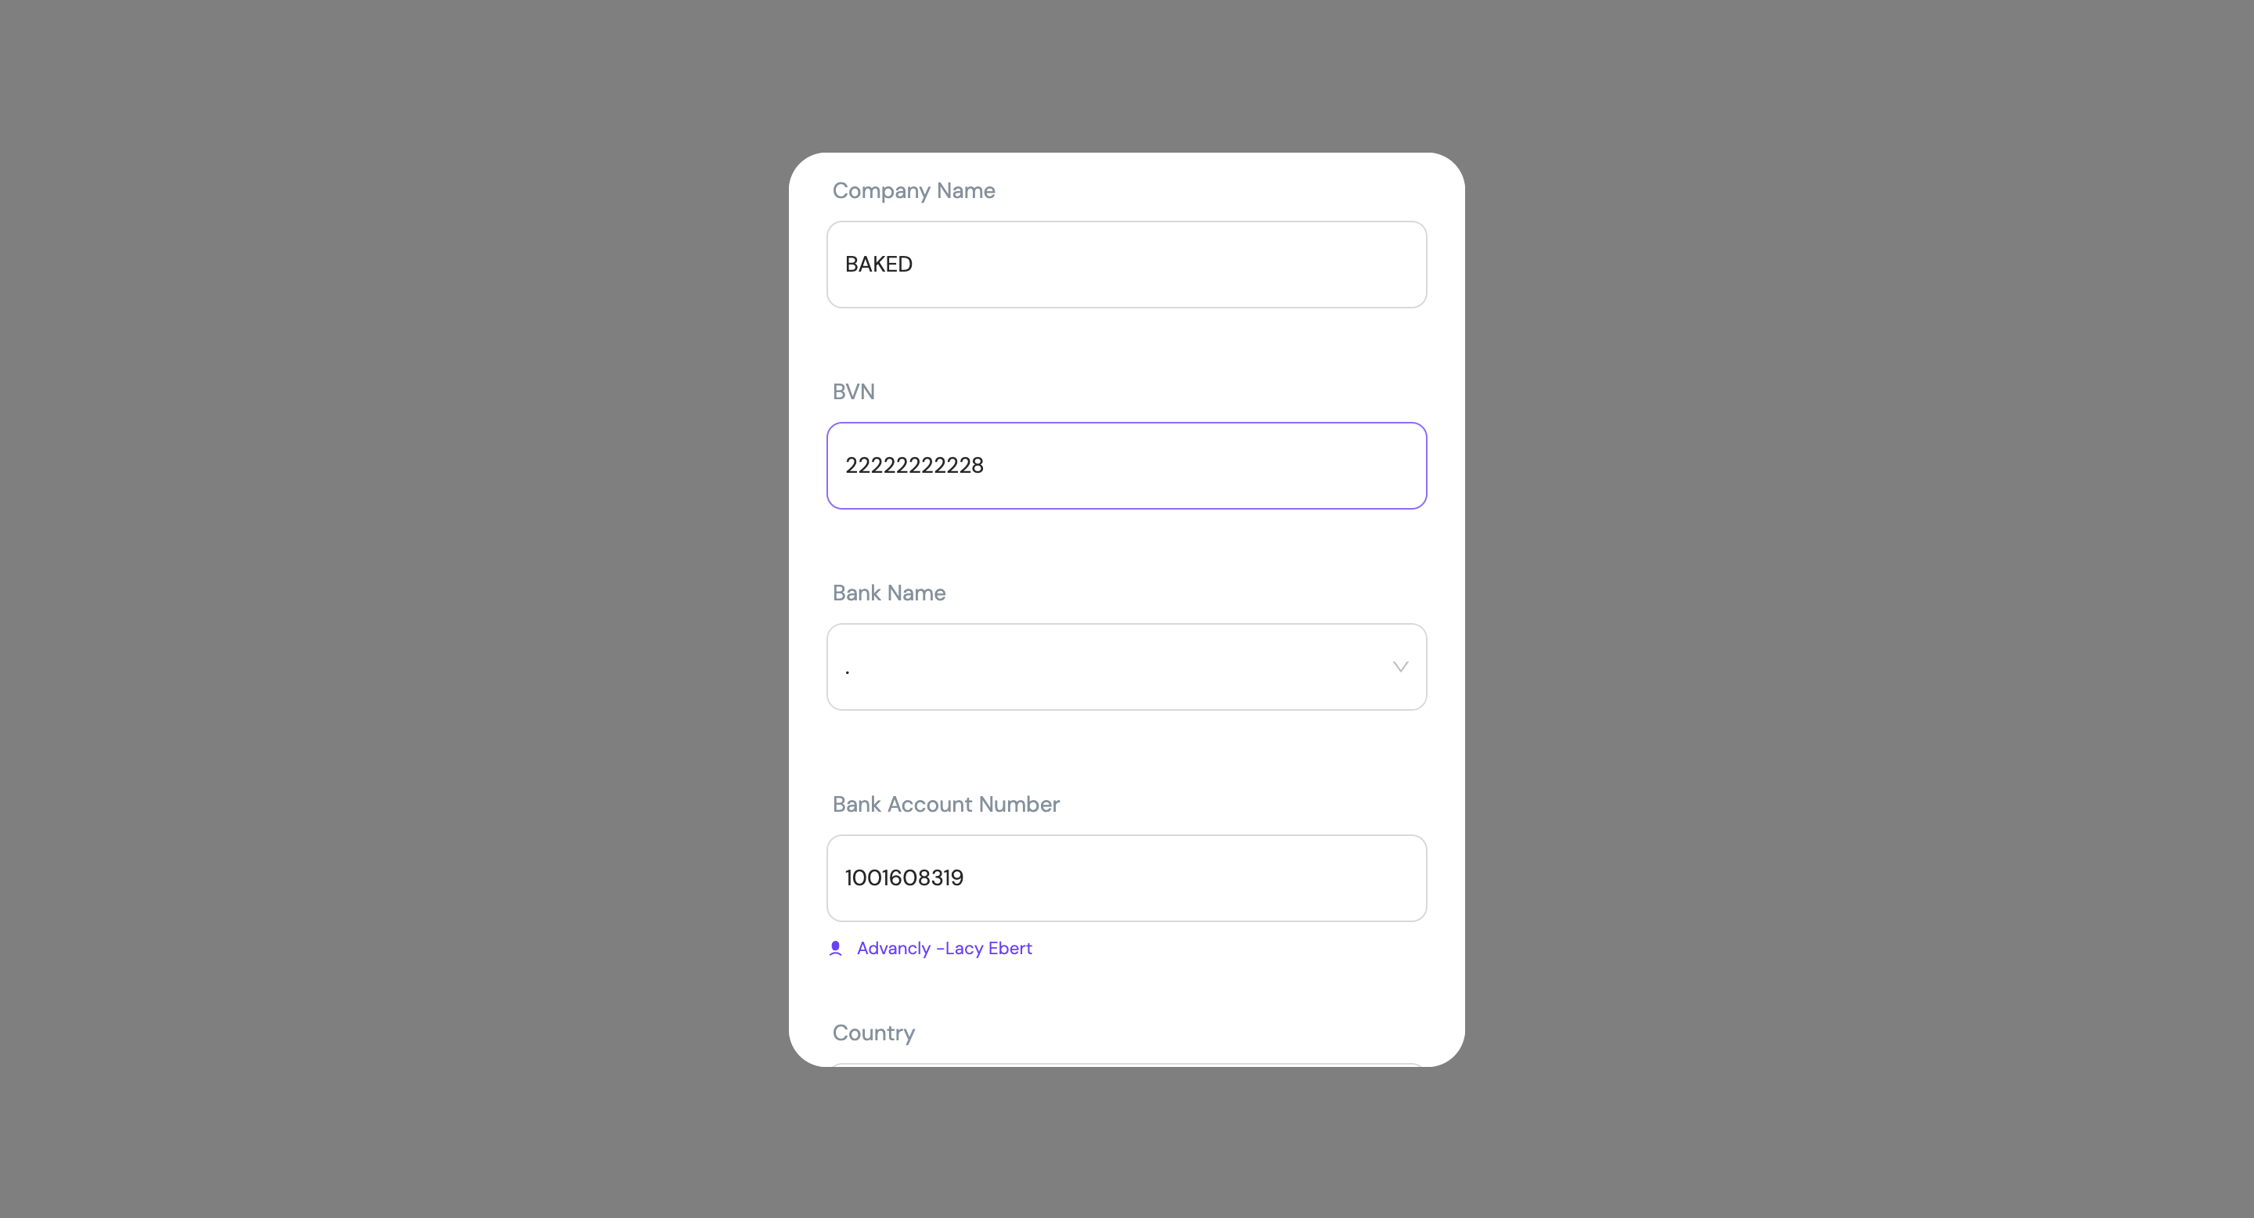Click the Company Name label
The width and height of the screenshot is (2254, 1218).
(913, 191)
